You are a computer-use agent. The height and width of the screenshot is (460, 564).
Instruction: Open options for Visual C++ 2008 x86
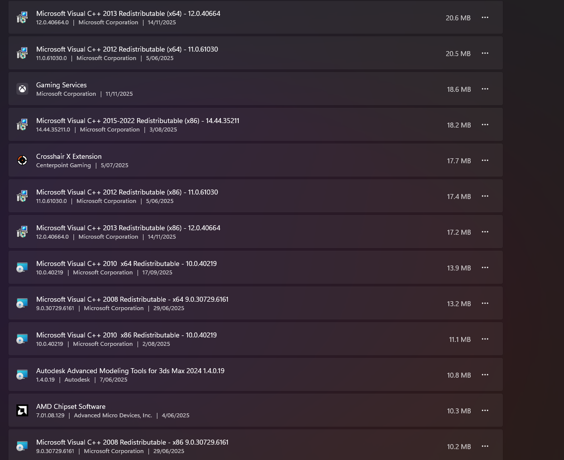pos(485,446)
